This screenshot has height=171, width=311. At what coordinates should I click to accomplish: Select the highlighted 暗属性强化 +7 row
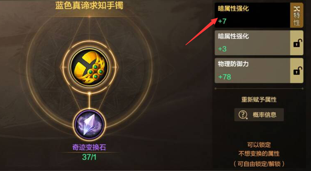pyautogui.click(x=252, y=15)
